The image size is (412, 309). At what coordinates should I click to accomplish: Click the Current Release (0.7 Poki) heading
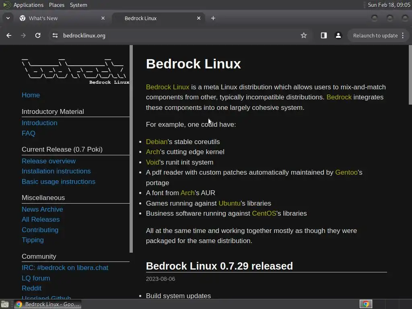(x=62, y=150)
